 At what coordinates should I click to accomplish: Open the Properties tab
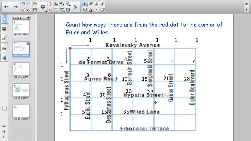[4, 48]
